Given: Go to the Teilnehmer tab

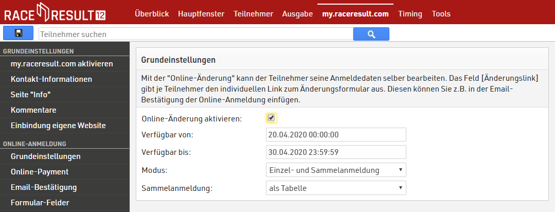Looking at the screenshot, I should coord(253,14).
